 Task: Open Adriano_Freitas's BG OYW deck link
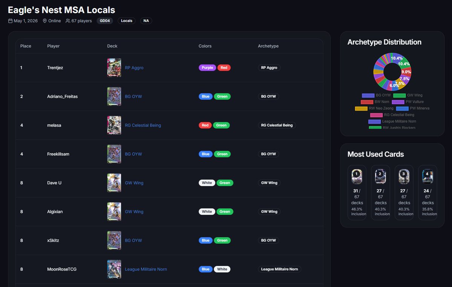[133, 97]
